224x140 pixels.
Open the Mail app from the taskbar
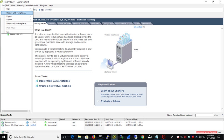[150, 137]
